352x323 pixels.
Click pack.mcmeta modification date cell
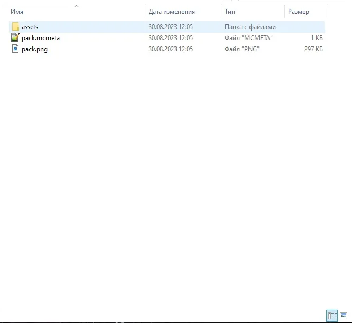(171, 38)
